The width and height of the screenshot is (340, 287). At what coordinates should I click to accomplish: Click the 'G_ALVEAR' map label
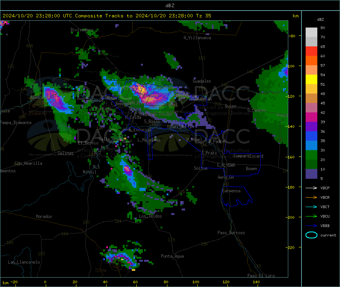click(x=226, y=165)
